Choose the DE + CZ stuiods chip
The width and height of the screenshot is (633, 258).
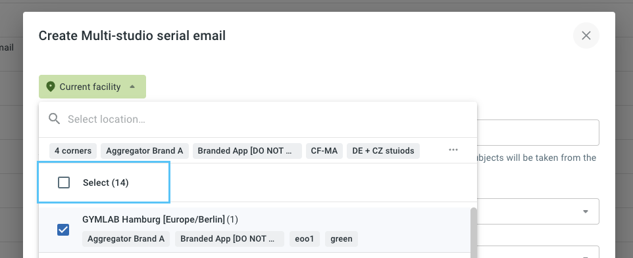coord(383,151)
